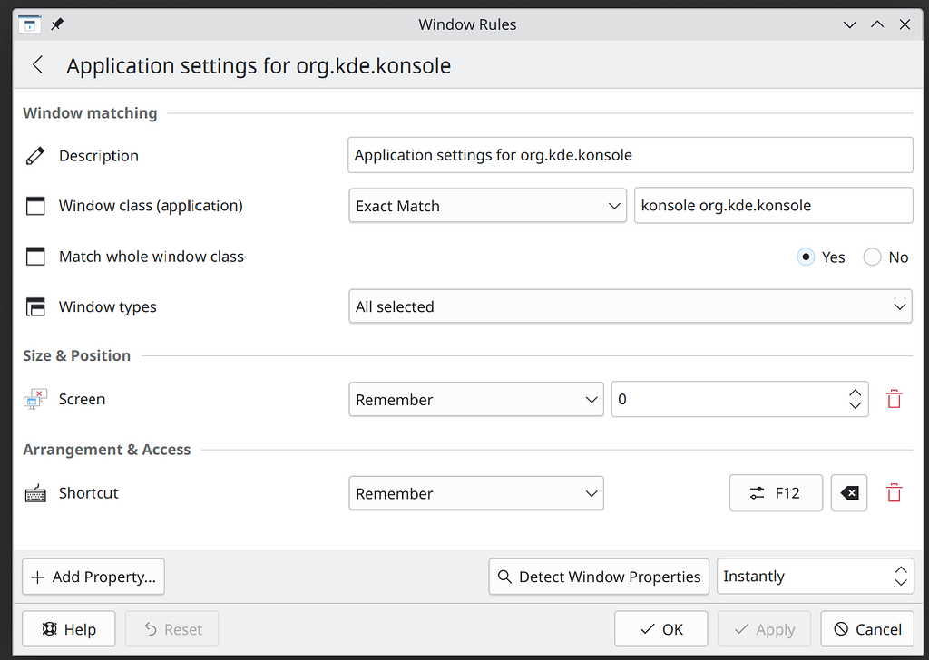Click the back arrow in header
This screenshot has width=929, height=660.
(37, 65)
